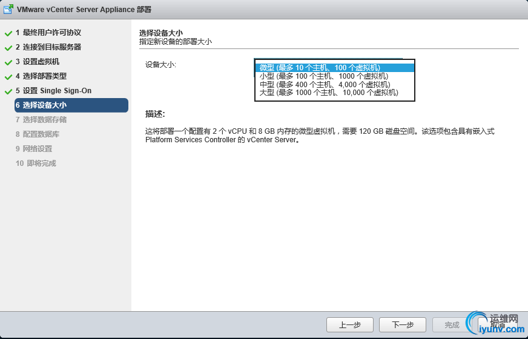
Task: Click the green checkmark beside step 4 选择部署类型
Action: [x=8, y=77]
